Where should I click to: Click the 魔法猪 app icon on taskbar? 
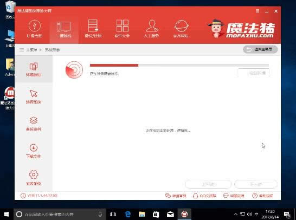[x=184, y=214]
